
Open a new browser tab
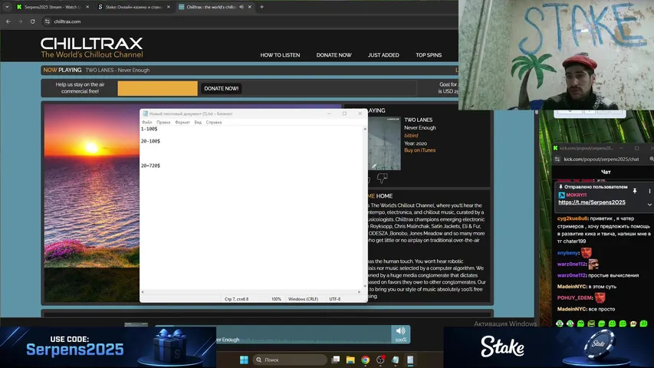pos(262,7)
